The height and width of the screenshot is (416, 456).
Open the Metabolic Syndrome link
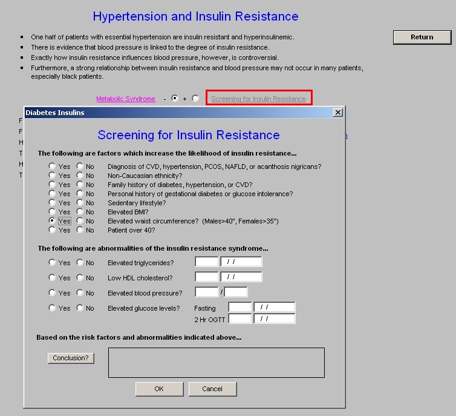coord(126,99)
